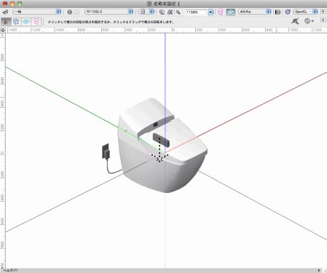Click the fit to objects icon
The height and width of the screenshot is (273, 327).
162,12
